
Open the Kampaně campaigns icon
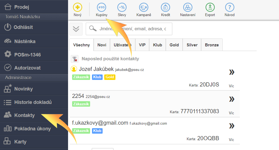(x=143, y=7)
